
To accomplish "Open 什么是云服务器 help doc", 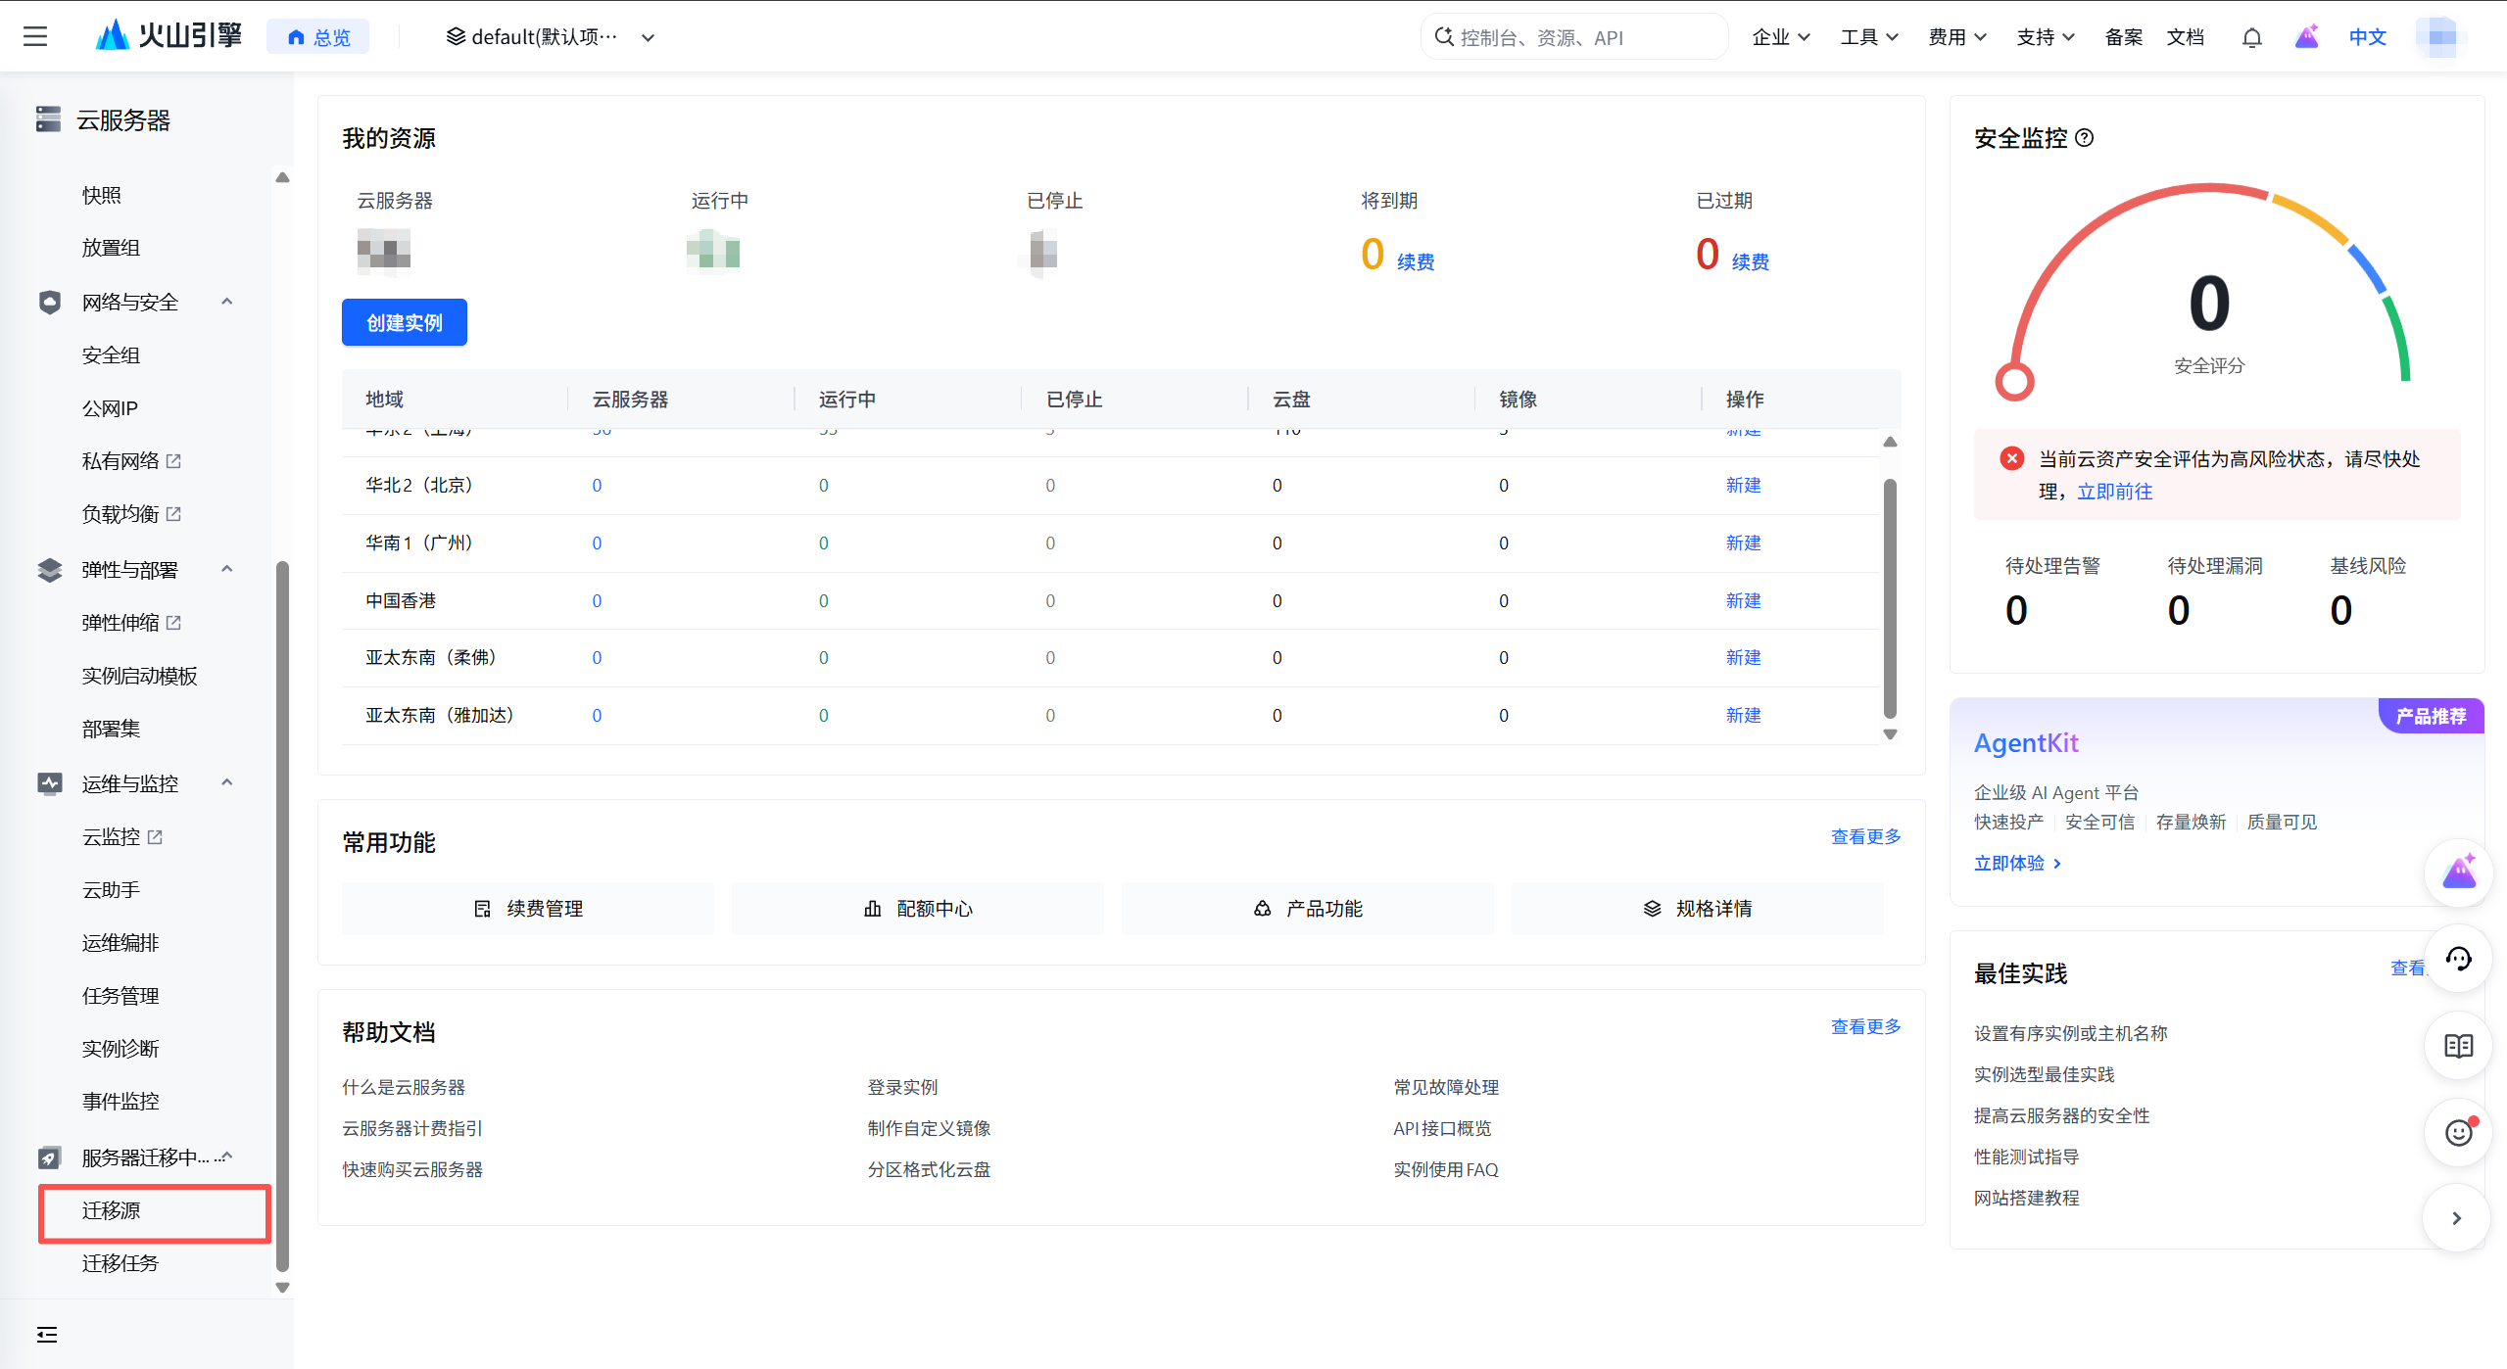I will point(404,1087).
